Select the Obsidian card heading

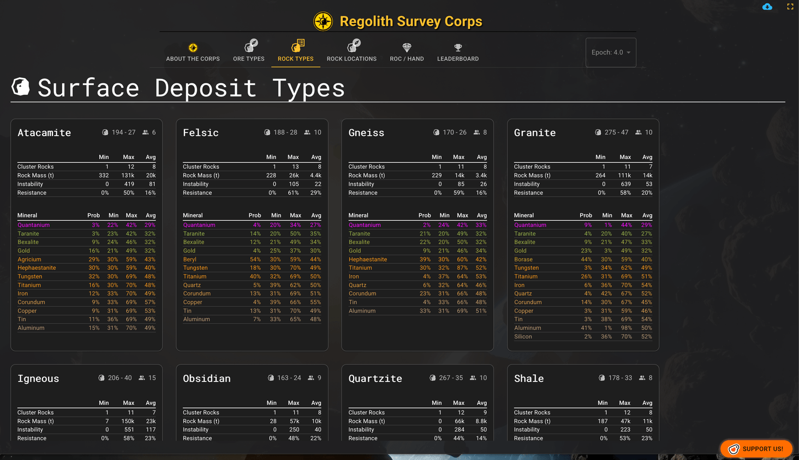click(207, 378)
